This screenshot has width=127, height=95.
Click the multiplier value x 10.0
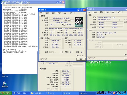pos(55,43)
